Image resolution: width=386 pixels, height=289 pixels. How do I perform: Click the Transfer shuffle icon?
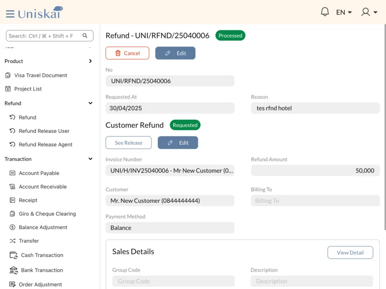[13, 241]
